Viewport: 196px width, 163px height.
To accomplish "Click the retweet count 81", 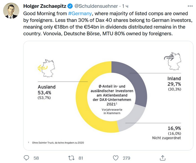I will 81,158.
